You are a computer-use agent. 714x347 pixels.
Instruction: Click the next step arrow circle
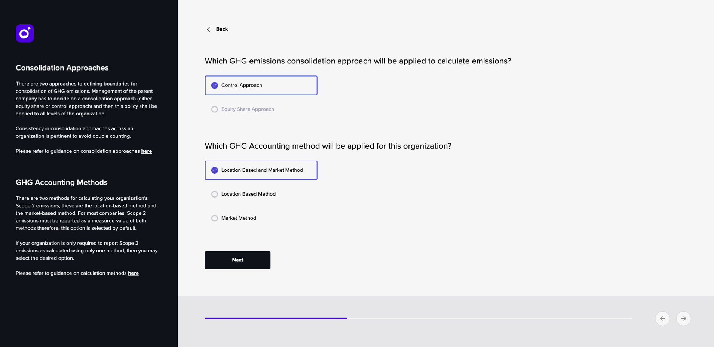[x=683, y=319]
